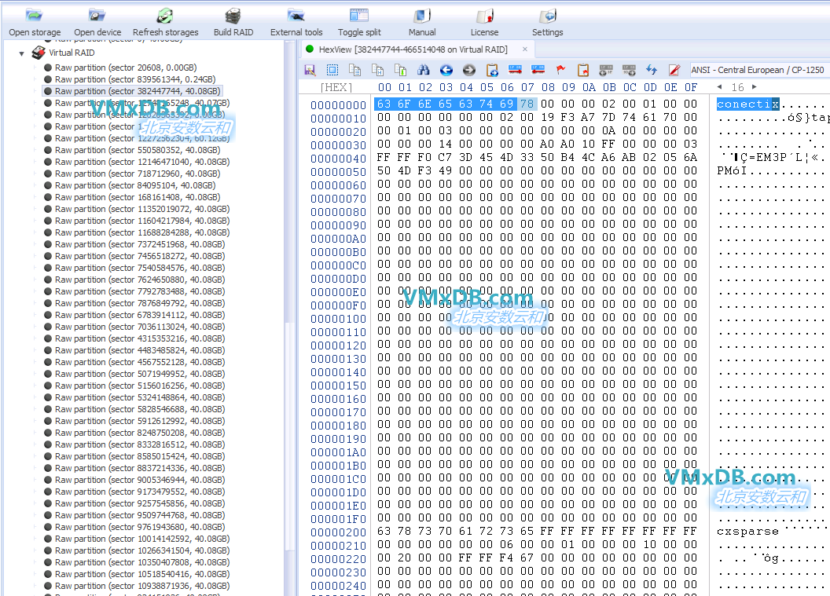The width and height of the screenshot is (830, 596).
Task: Go back with the blue left arrow
Action: point(446,70)
